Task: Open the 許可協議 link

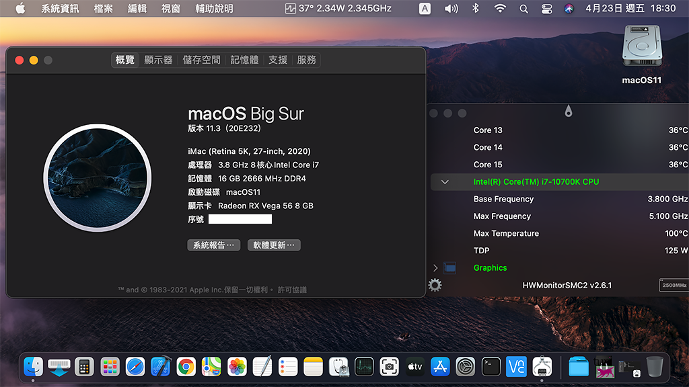Action: point(292,290)
